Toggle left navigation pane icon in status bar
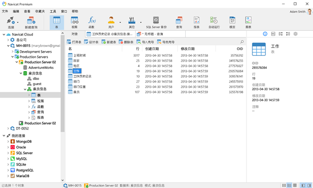The image size is (313, 188). tap(303, 185)
